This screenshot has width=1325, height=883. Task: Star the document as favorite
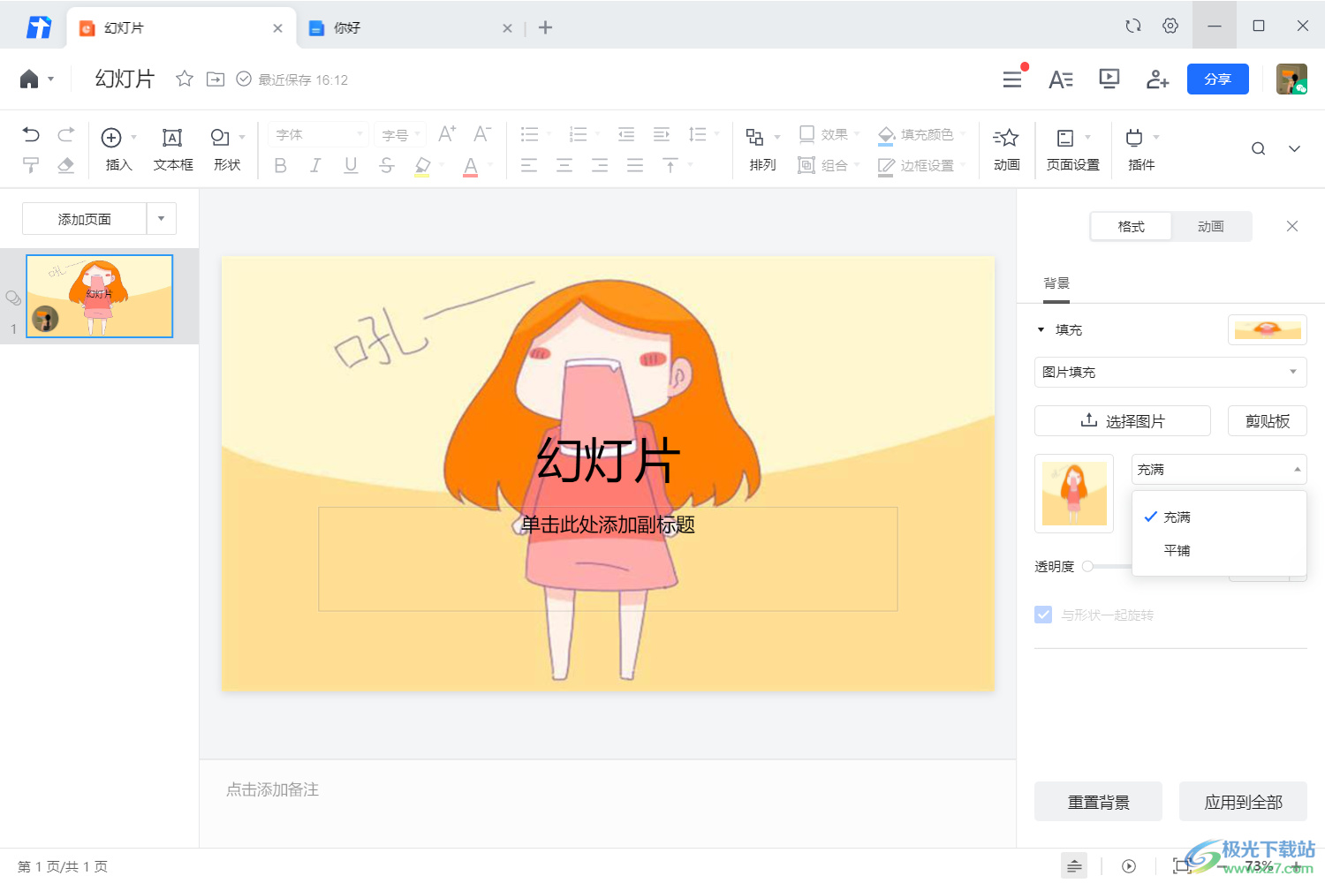[185, 79]
